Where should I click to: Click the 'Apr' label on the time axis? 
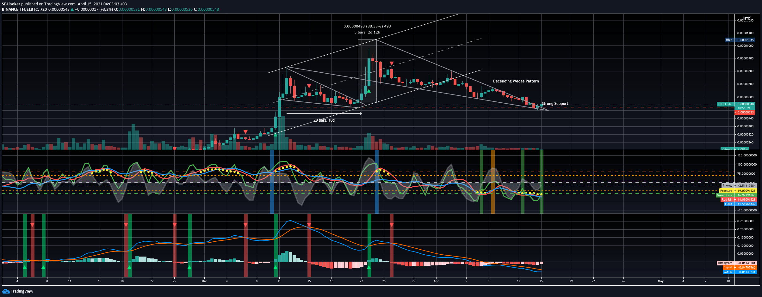(x=436, y=281)
